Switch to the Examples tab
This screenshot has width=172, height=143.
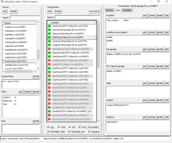tap(127, 10)
